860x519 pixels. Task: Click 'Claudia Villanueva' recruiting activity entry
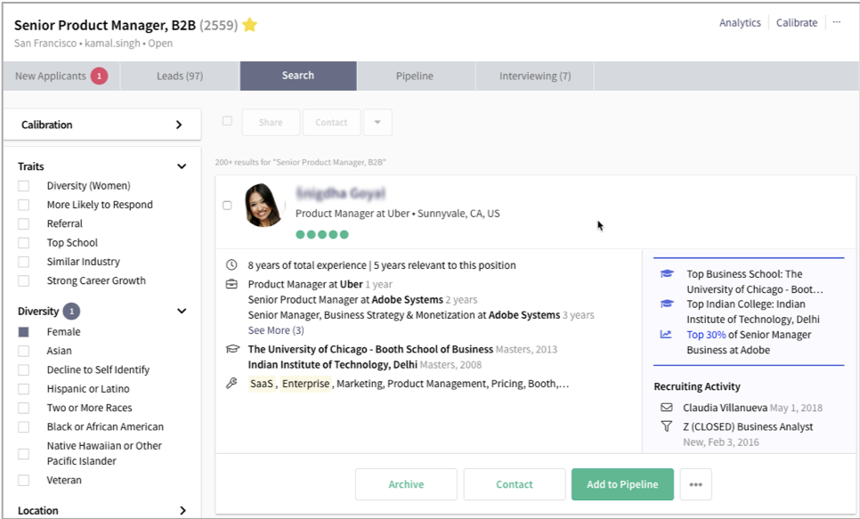point(725,408)
